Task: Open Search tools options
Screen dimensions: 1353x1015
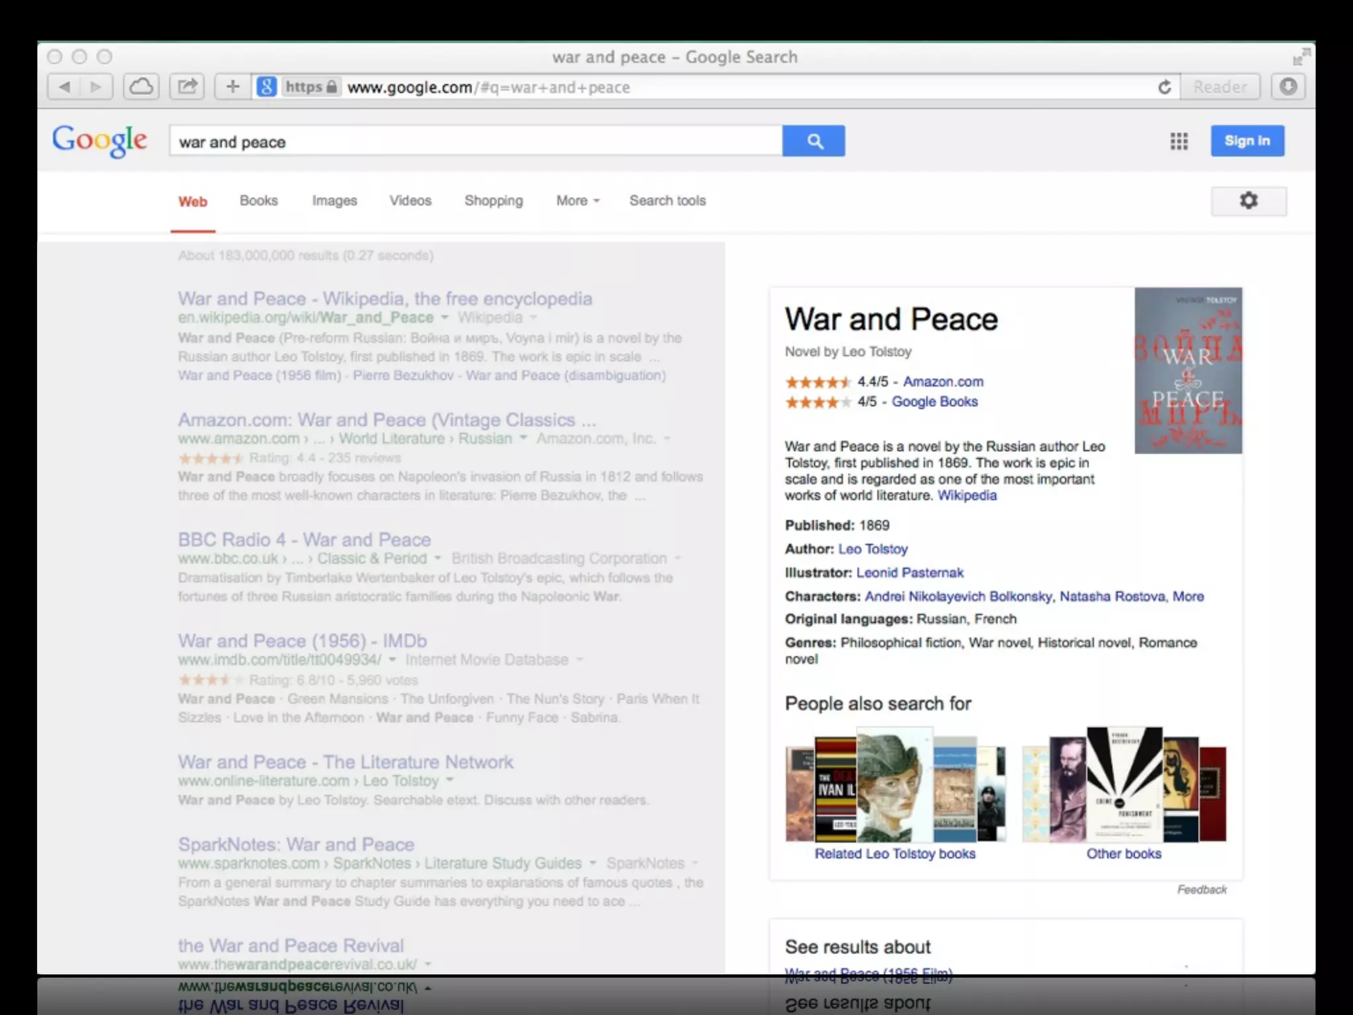Action: point(667,201)
